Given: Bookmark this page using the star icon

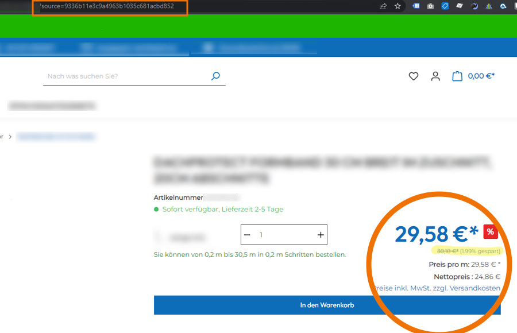Looking at the screenshot, I should click(x=398, y=6).
